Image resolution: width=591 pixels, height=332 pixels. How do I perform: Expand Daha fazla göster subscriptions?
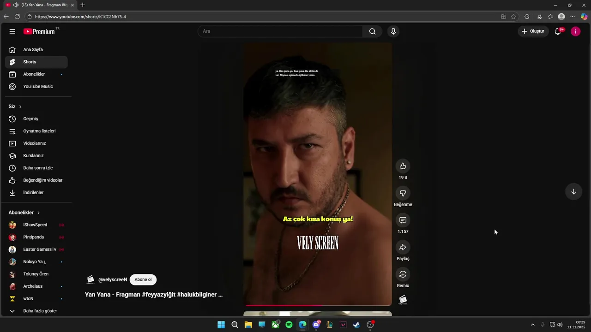(x=36, y=311)
